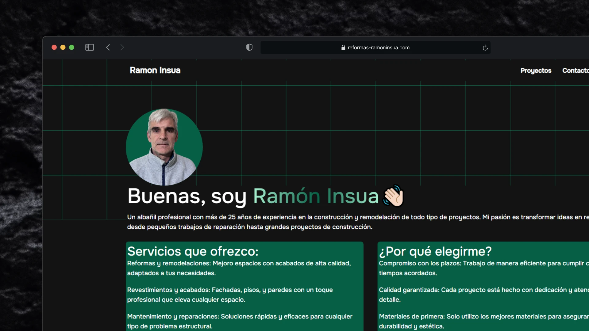Image resolution: width=589 pixels, height=331 pixels.
Task: Go forward with the right chevron
Action: click(x=122, y=47)
